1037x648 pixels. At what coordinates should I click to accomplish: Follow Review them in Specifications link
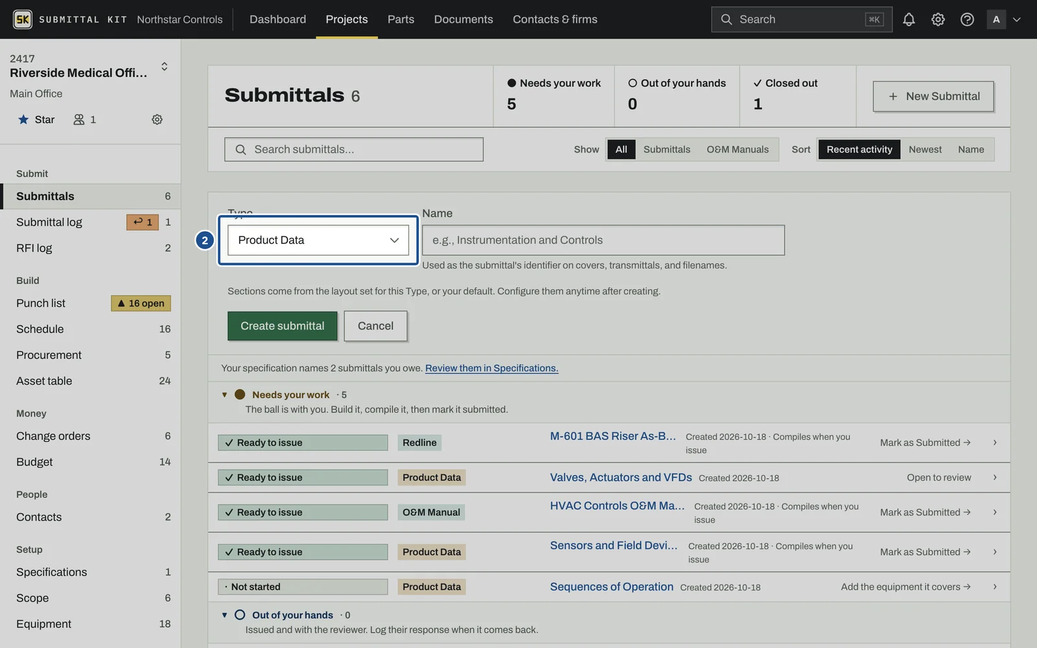tap(491, 368)
